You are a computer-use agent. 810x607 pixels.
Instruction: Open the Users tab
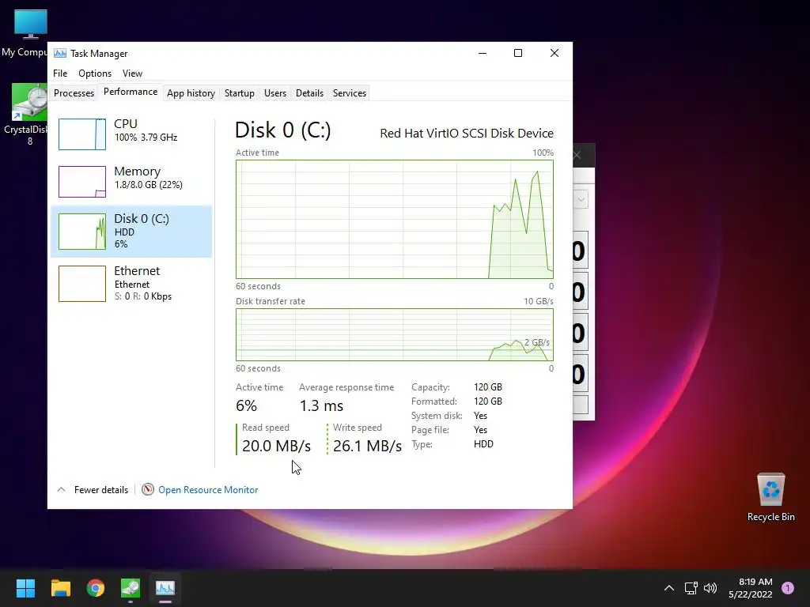tap(274, 93)
